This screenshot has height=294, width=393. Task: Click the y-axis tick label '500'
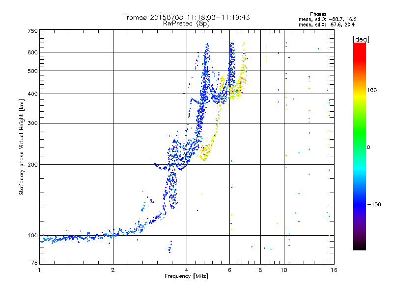click(32, 71)
